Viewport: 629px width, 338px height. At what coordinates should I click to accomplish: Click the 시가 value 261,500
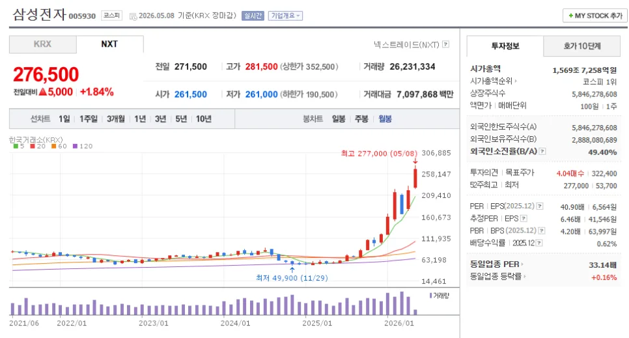tap(191, 94)
